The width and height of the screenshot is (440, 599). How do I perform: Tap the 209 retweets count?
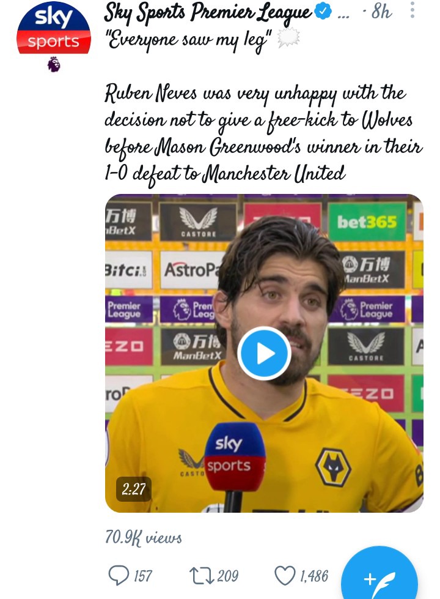pos(228,576)
